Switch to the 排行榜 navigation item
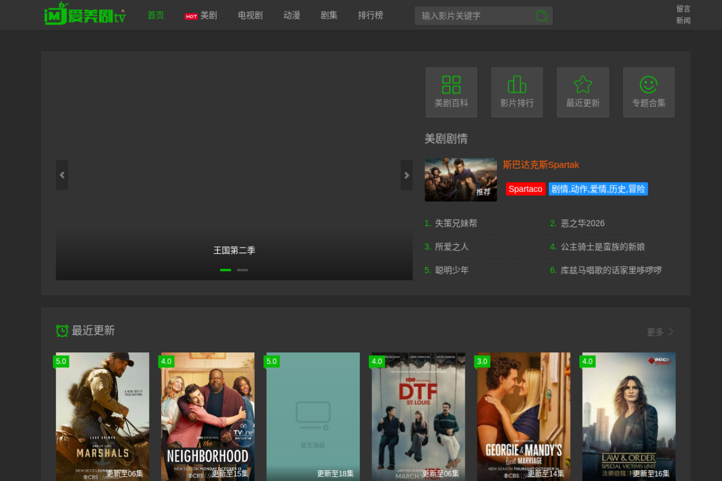Image resolution: width=722 pixels, height=481 pixels. [371, 15]
